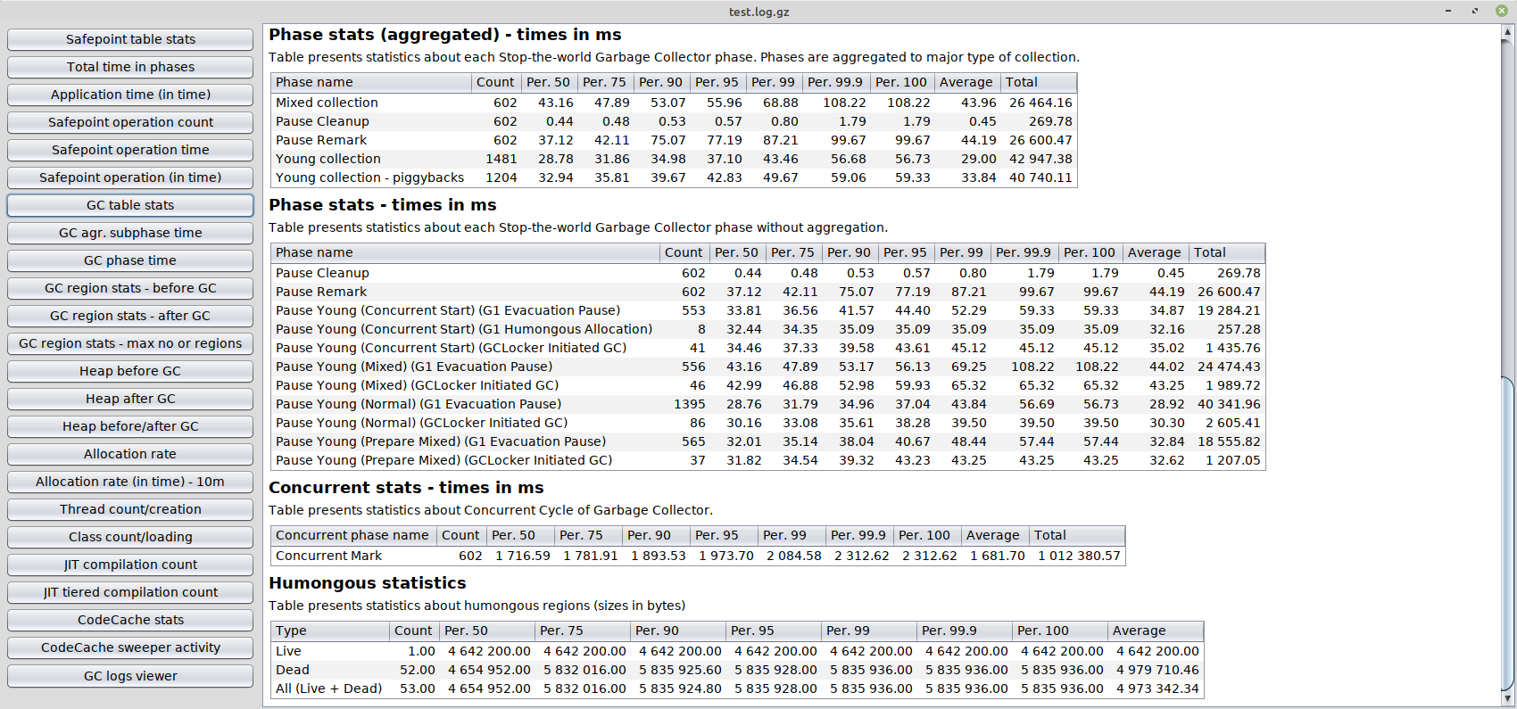Click the Count header in the aggregated table
This screenshot has width=1517, height=709.
pos(496,82)
